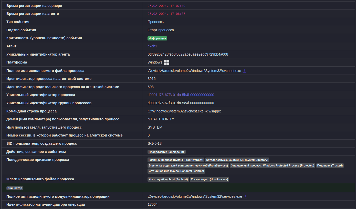Select the Svchost executable flag tag
The image size is (356, 209).
click(168, 179)
